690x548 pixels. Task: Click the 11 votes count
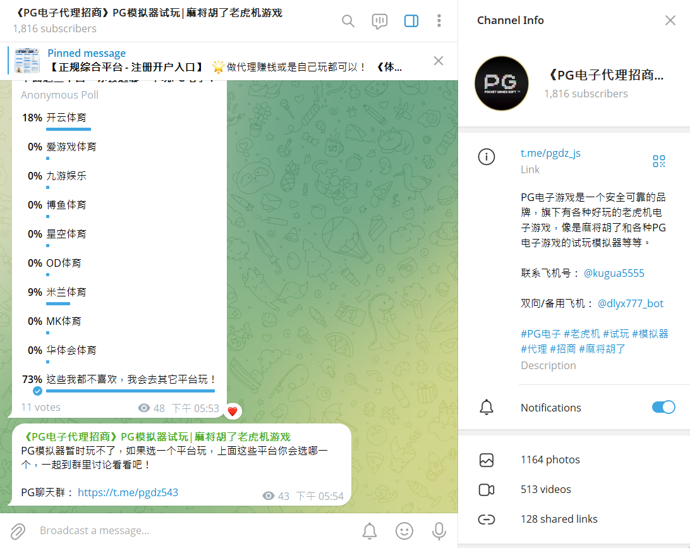tap(41, 407)
